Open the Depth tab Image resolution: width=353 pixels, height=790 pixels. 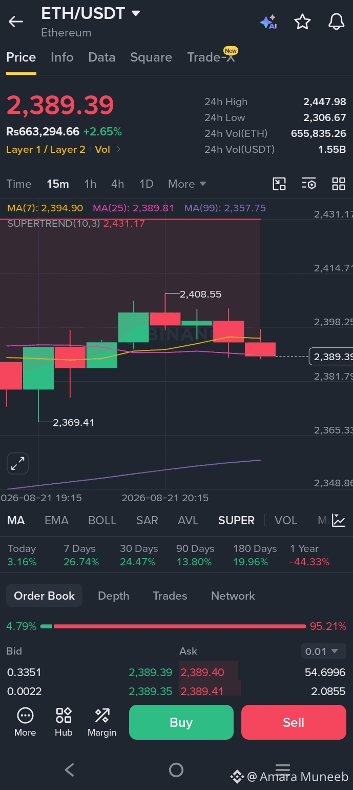(113, 596)
